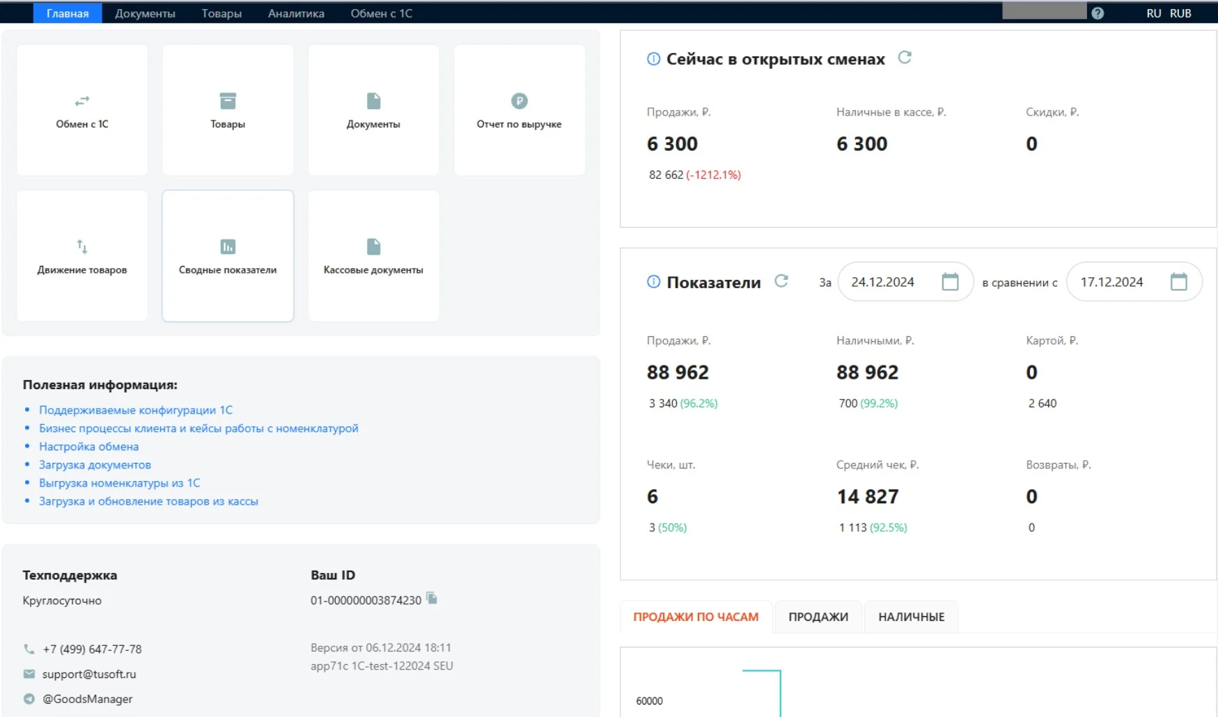Open the Документы top menu
This screenshot has width=1218, height=717.
(x=145, y=13)
